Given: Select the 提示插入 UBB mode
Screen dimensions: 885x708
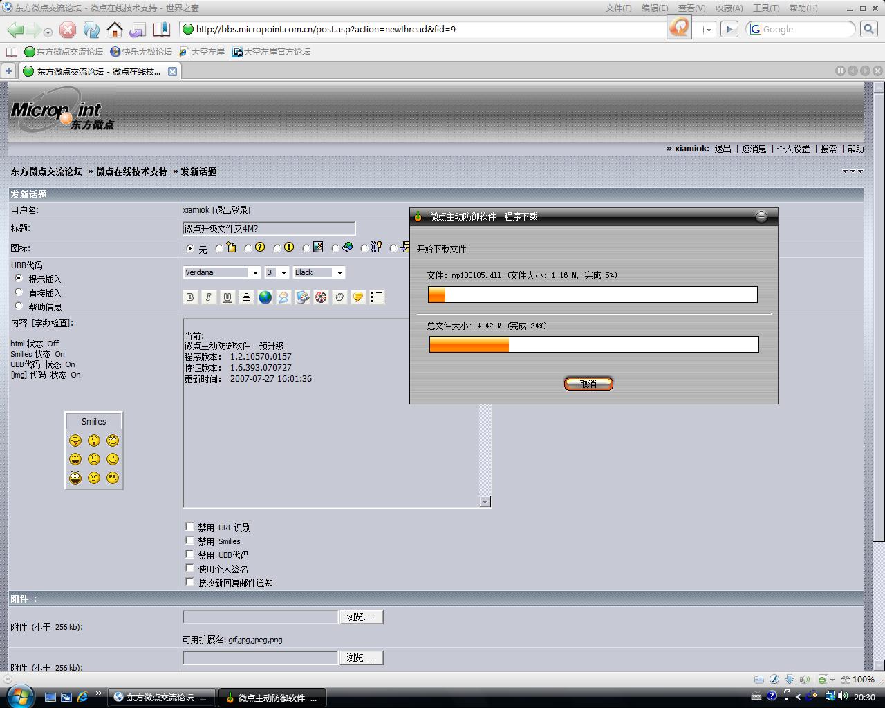Looking at the screenshot, I should tap(19, 278).
